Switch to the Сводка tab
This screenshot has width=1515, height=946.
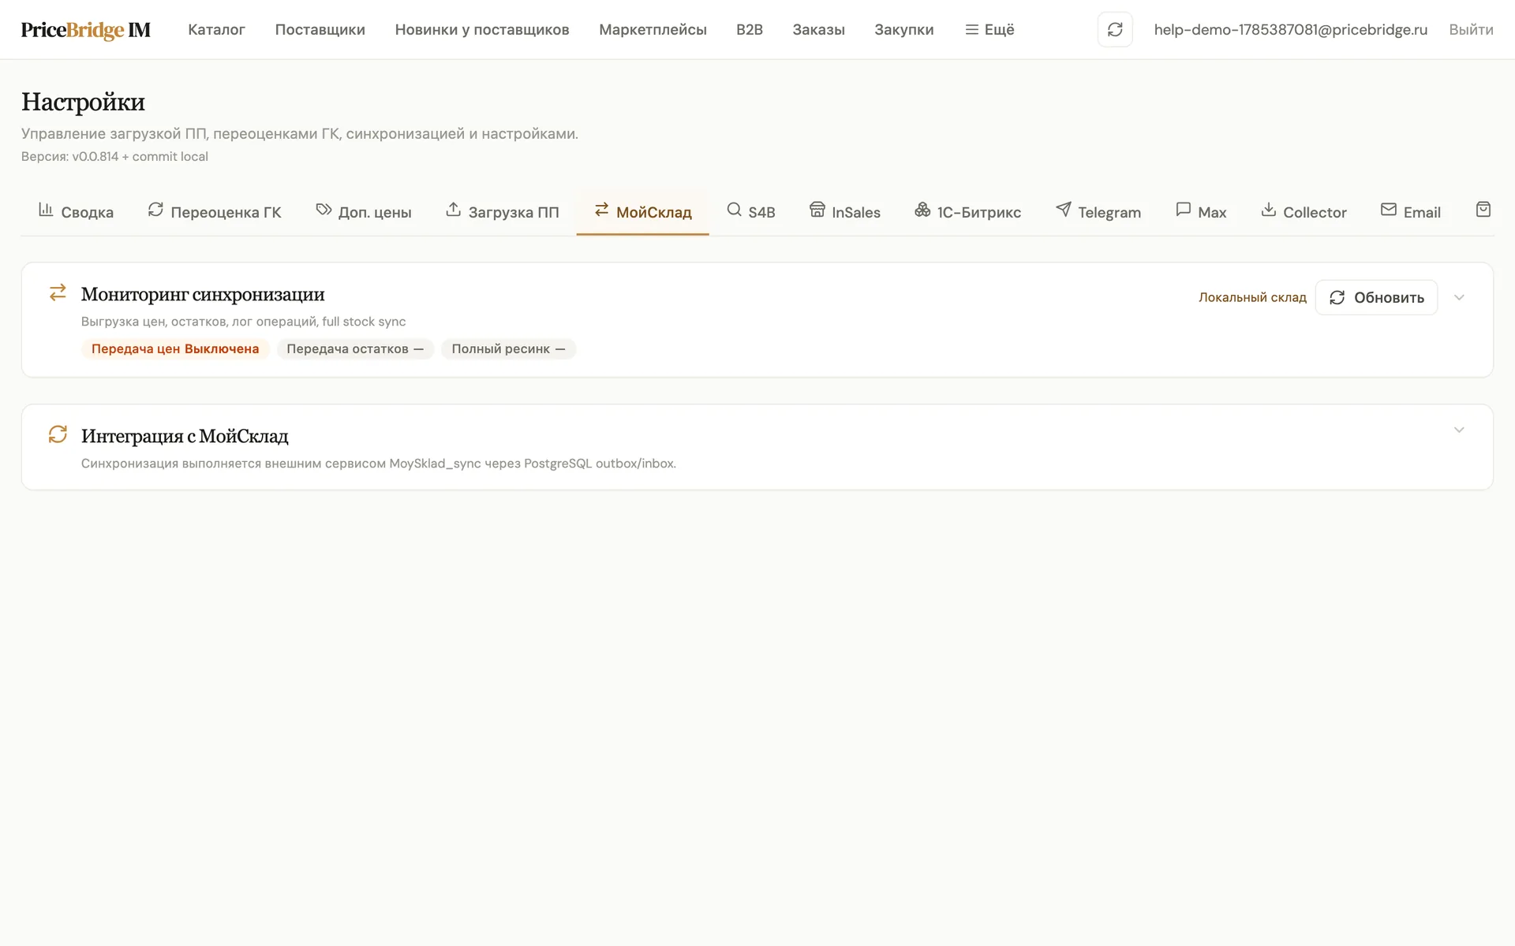[76, 211]
